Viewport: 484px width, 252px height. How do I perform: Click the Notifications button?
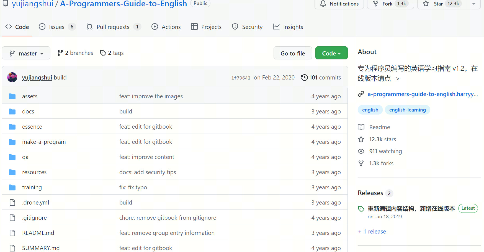(x=339, y=4)
